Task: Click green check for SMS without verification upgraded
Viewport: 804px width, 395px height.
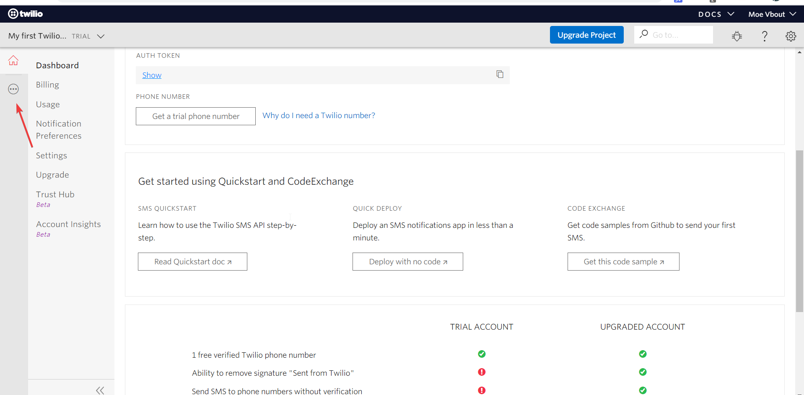Action: pos(643,390)
